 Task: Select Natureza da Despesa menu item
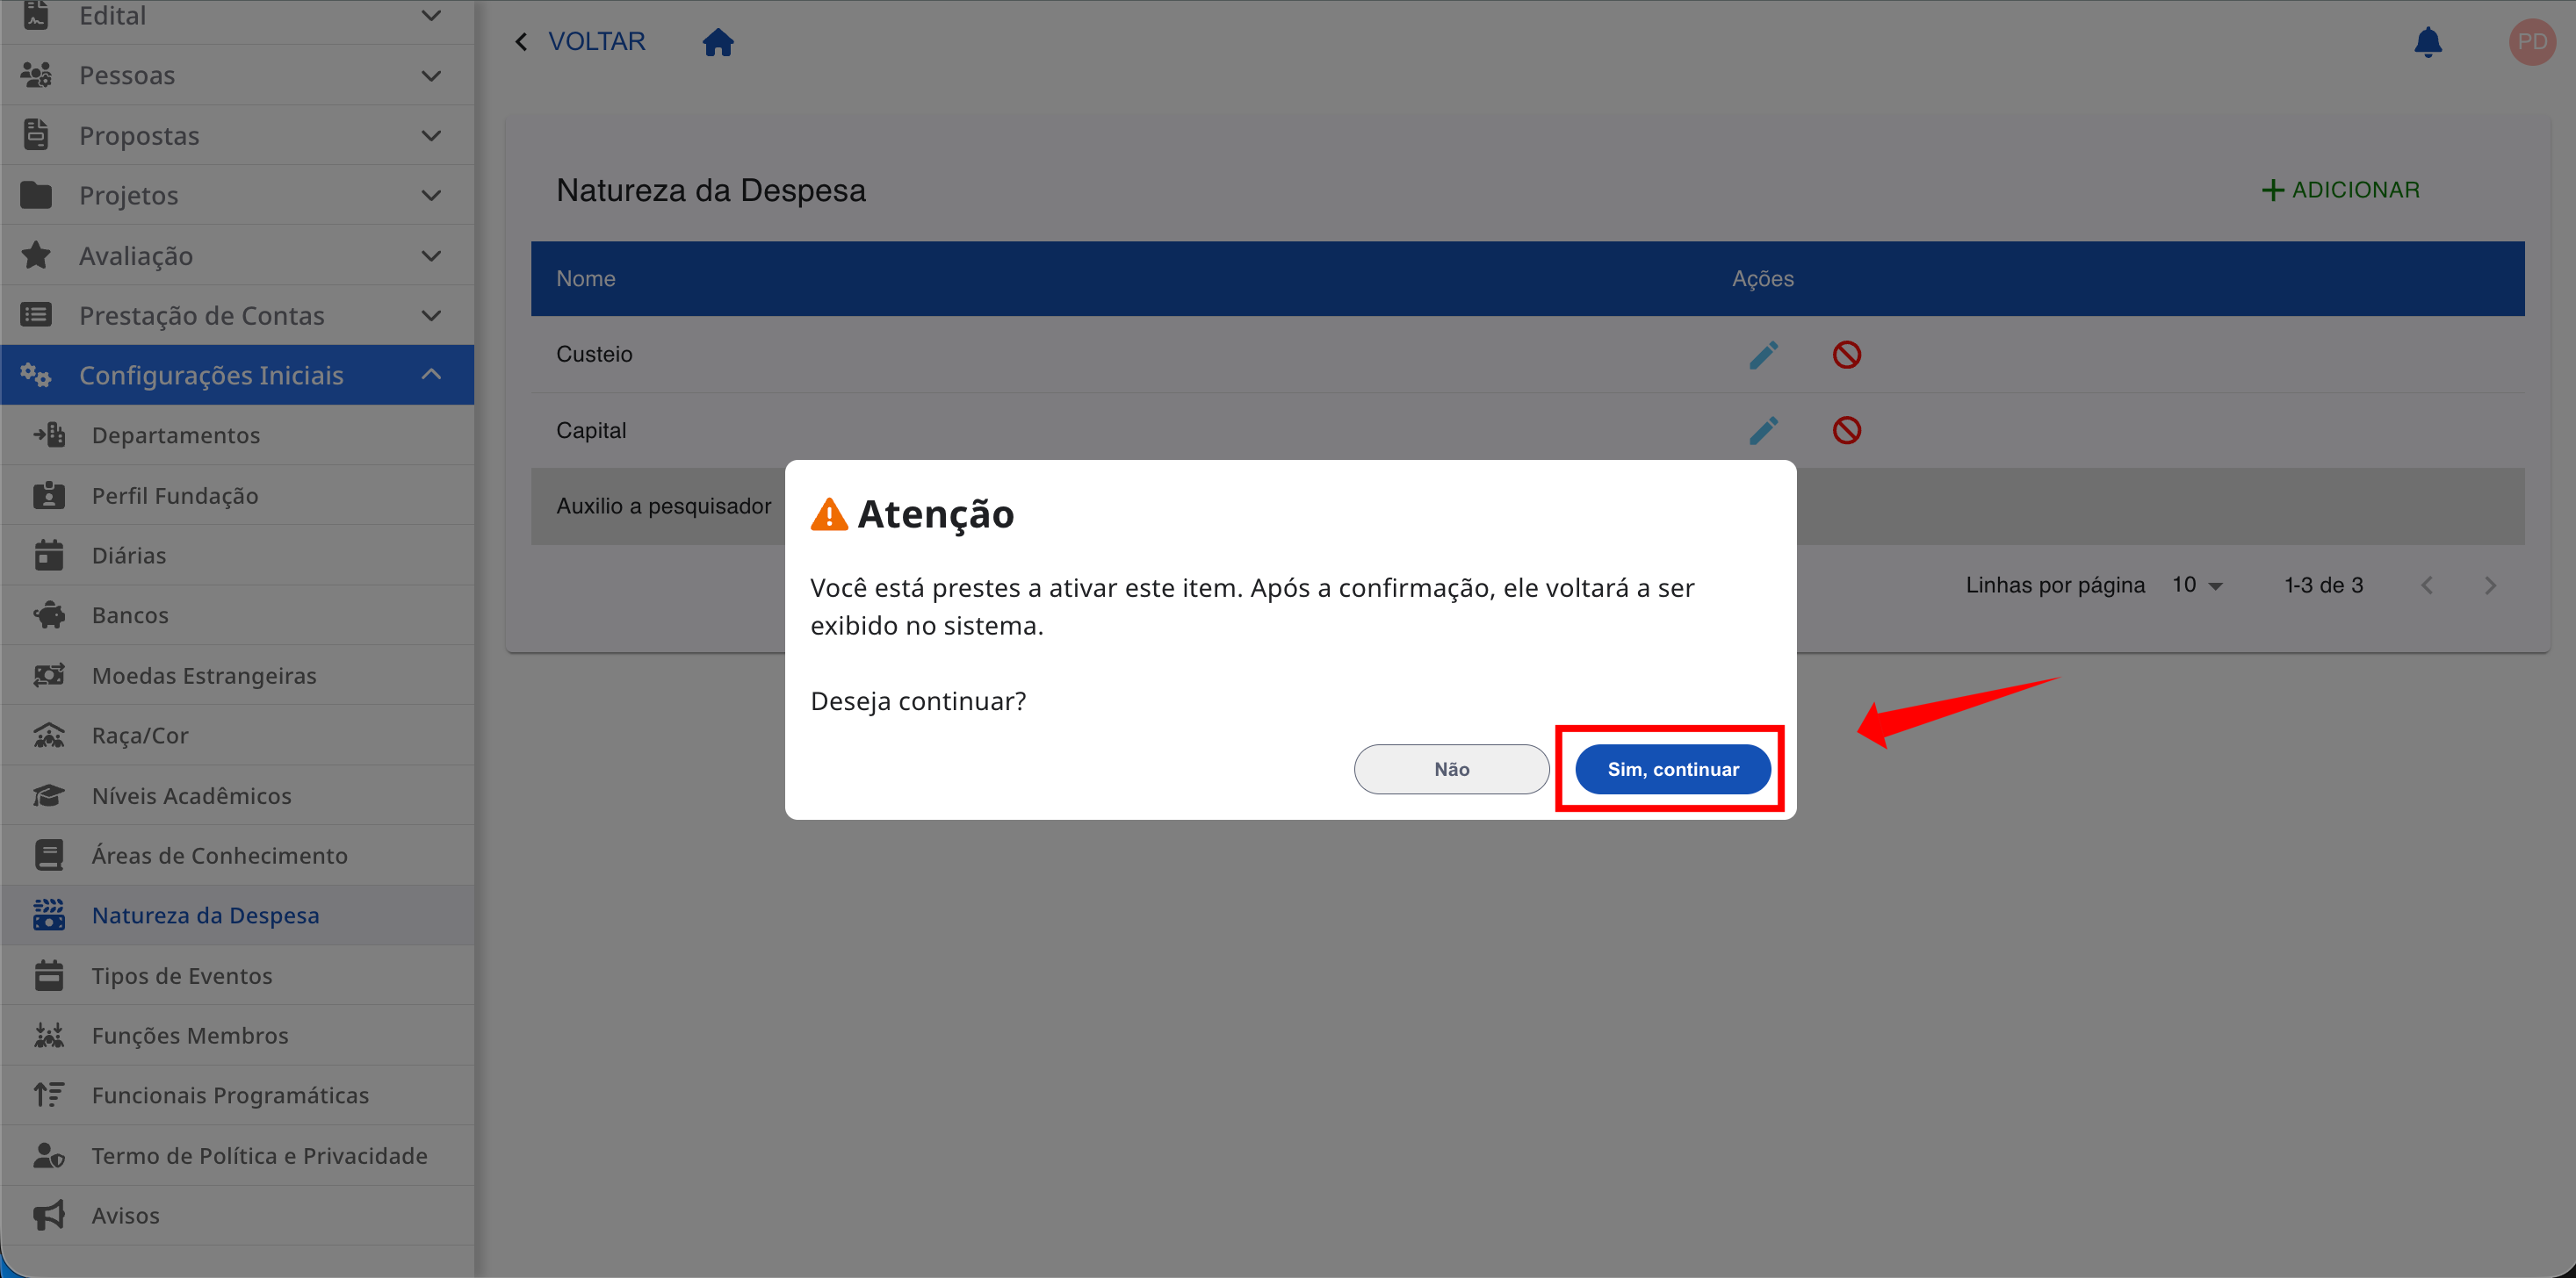tap(238, 915)
